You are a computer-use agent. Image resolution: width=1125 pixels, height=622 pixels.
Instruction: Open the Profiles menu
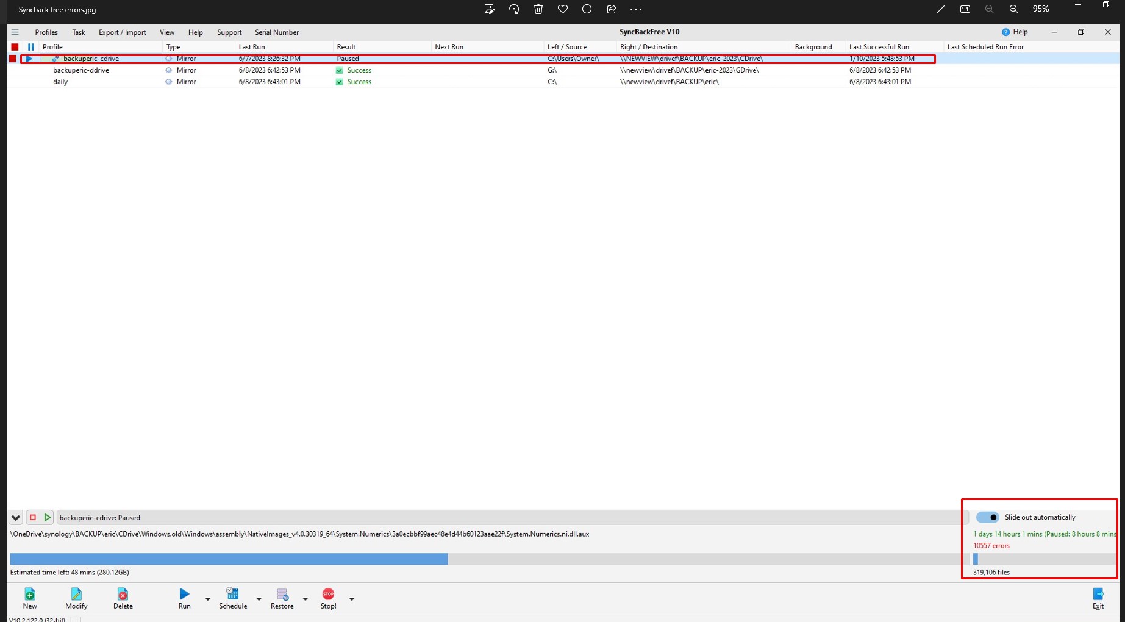click(46, 32)
